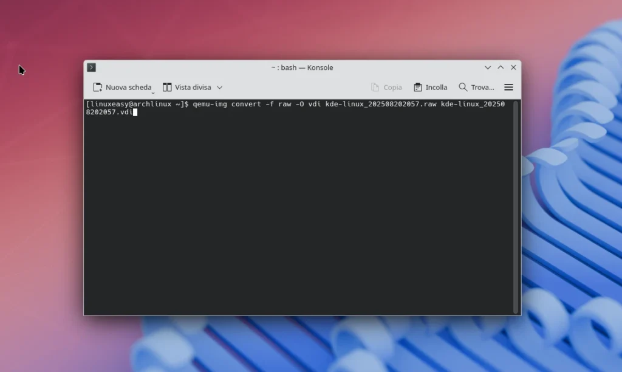Click the split view icon beside Vista divisa
The image size is (622, 372).
coord(167,87)
